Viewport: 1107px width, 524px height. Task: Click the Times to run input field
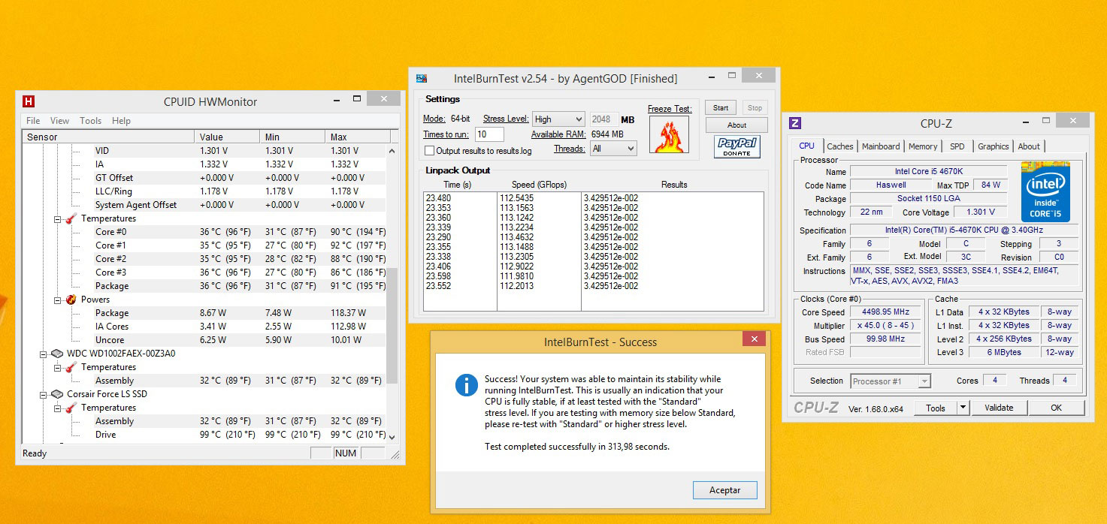click(489, 134)
